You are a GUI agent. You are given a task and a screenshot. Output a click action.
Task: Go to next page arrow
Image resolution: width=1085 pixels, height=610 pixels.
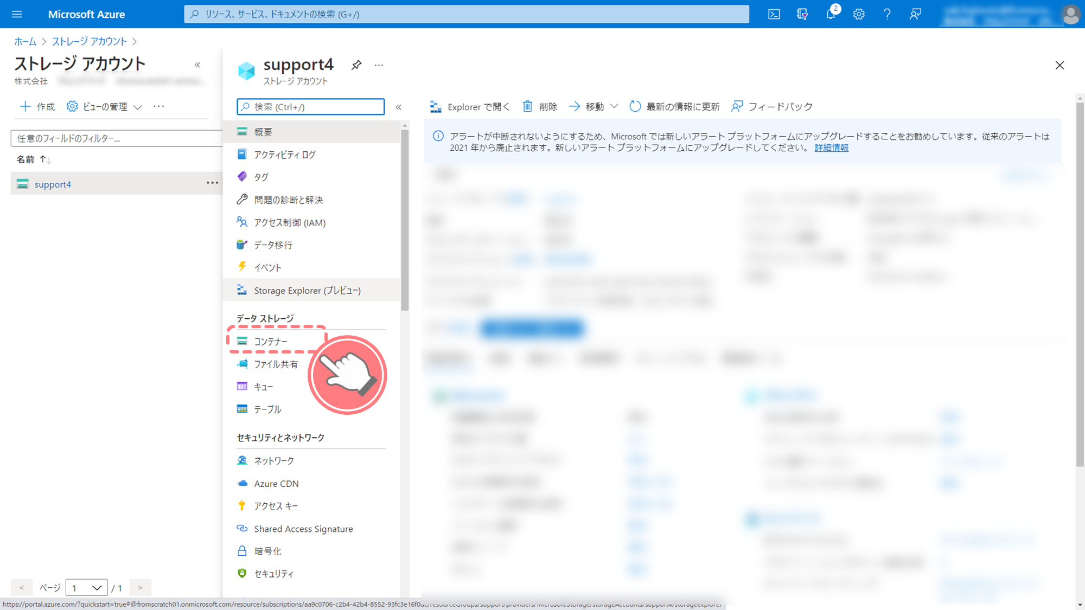(140, 587)
